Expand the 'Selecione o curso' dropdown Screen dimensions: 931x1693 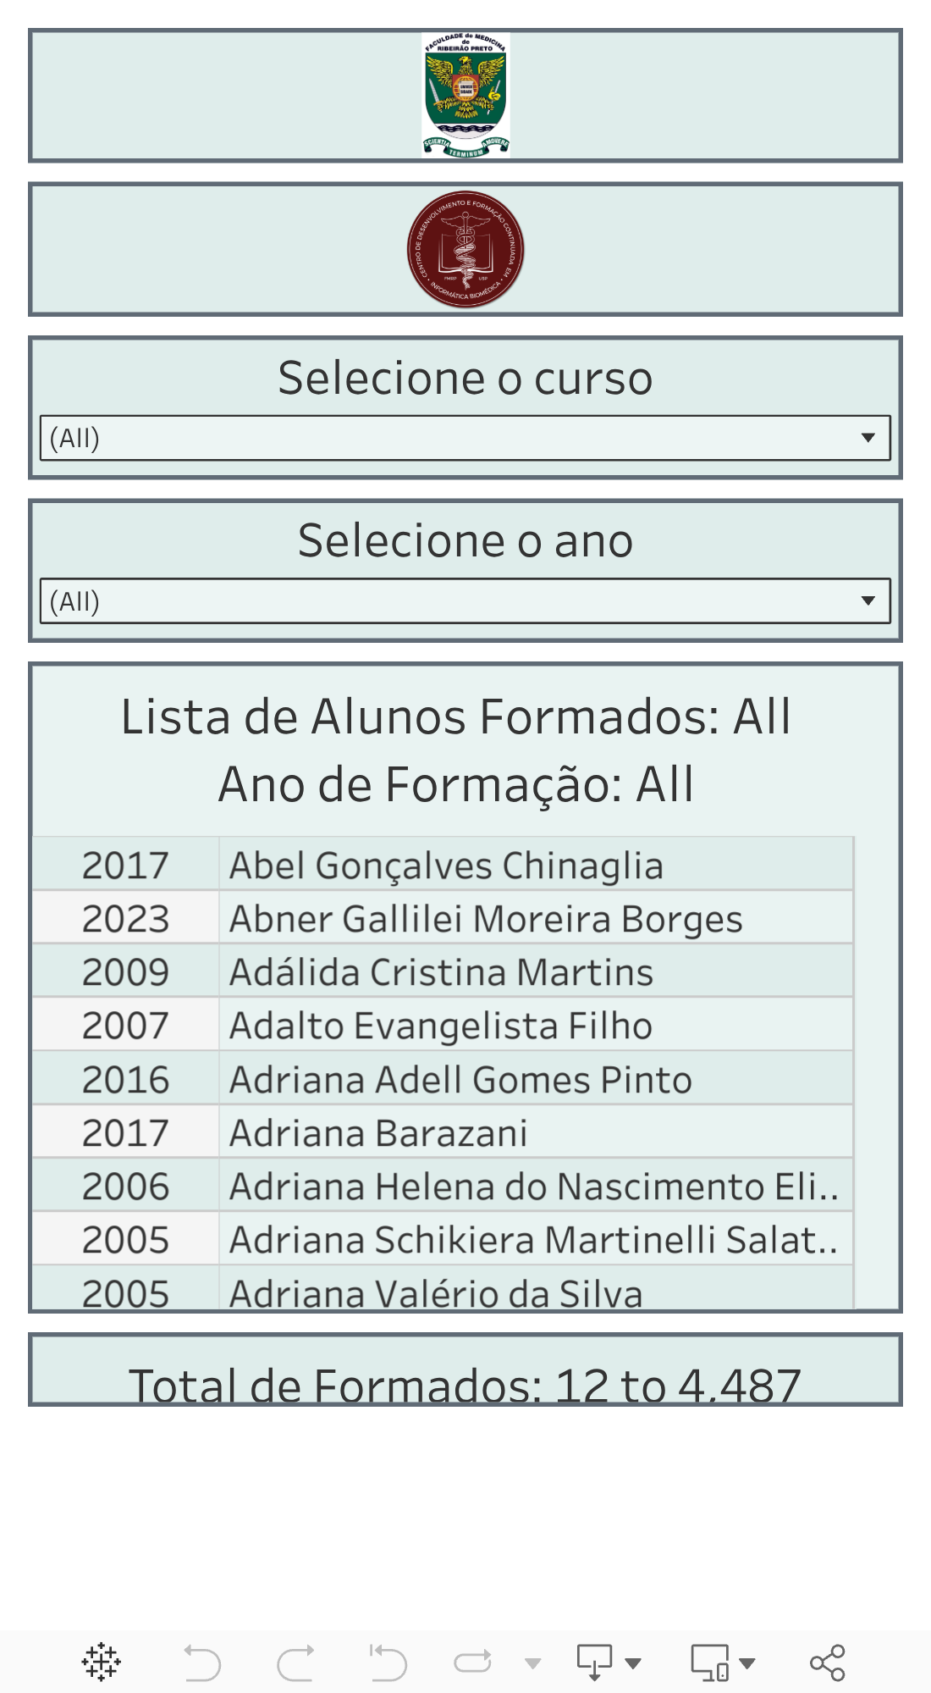coord(465,438)
